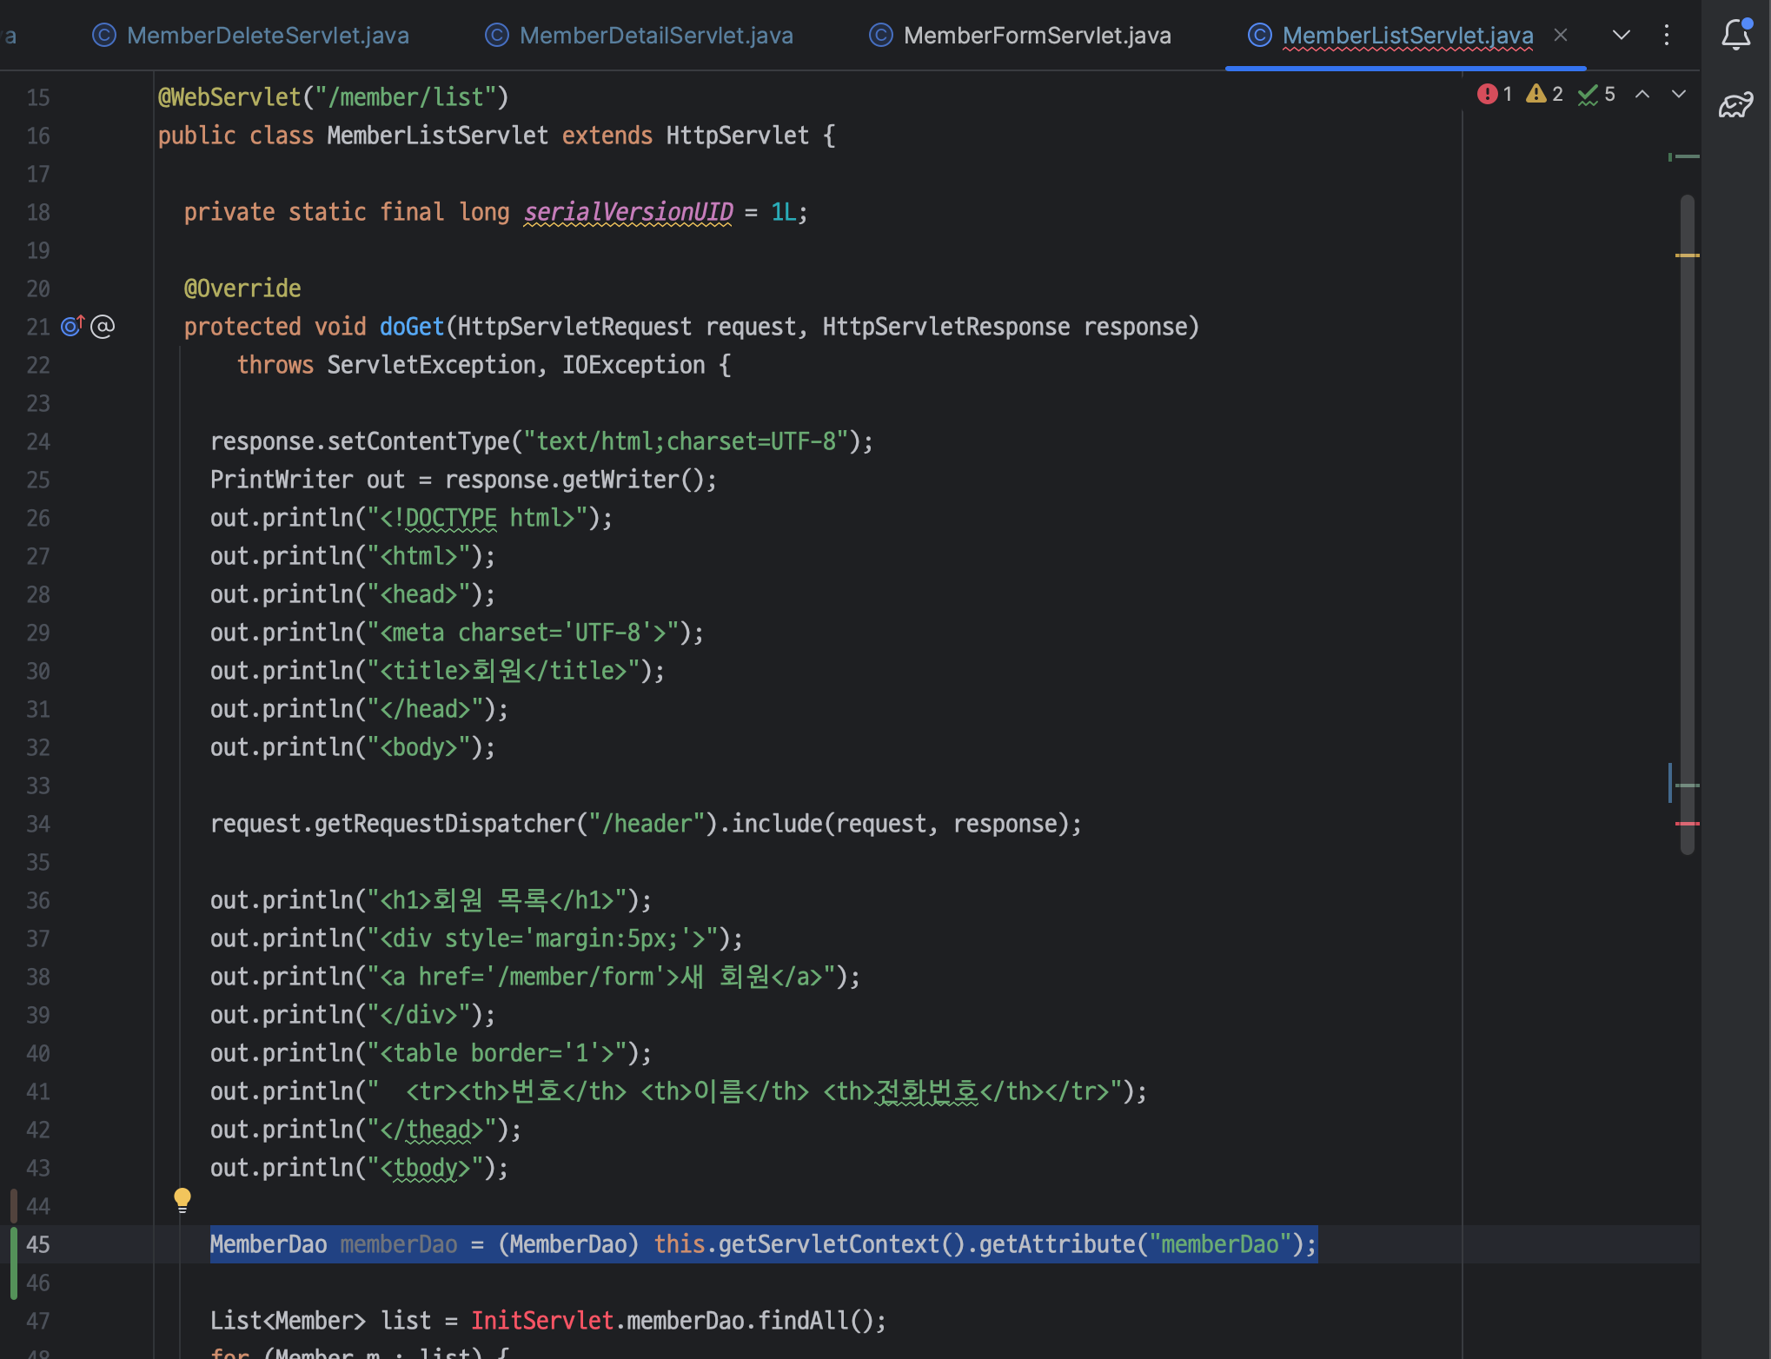Click the yellow warnings indicator icon

(1536, 94)
